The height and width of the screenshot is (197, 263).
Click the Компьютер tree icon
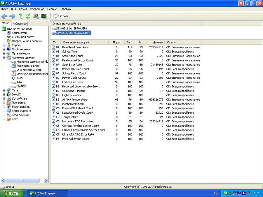click(9, 33)
